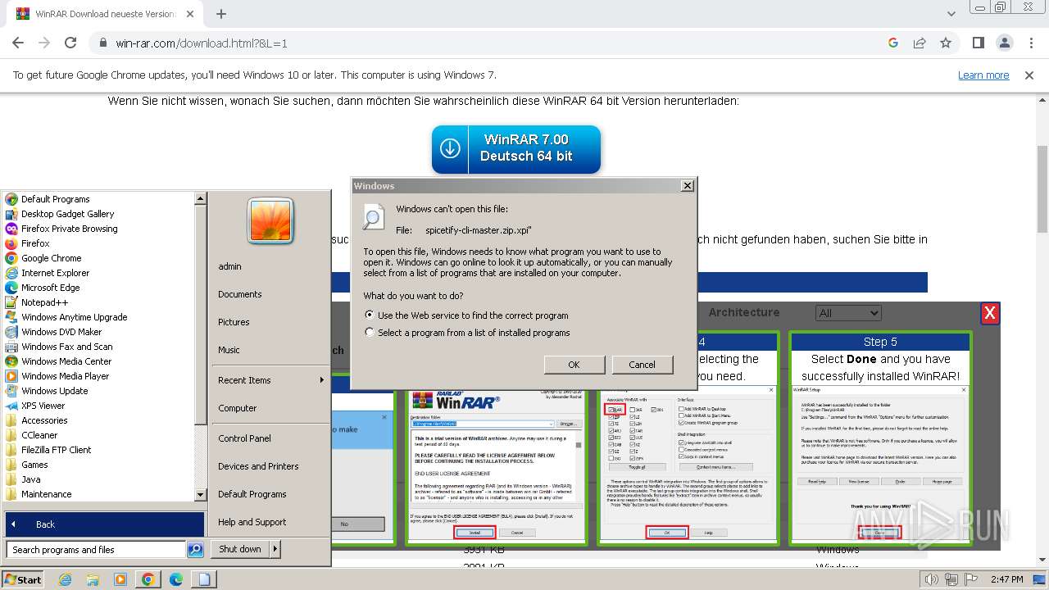
Task: Open Windows Explorer from the taskbar
Action: [x=93, y=579]
